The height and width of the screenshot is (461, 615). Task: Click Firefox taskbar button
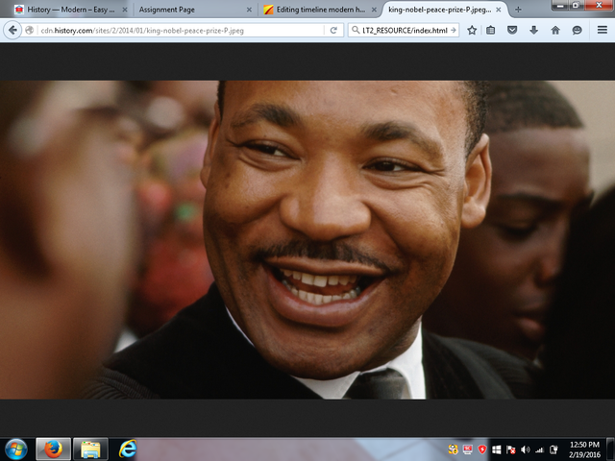(54, 449)
